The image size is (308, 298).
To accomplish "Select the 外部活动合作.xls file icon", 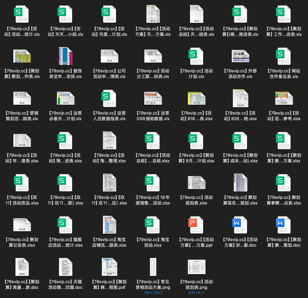I will pos(240,56).
